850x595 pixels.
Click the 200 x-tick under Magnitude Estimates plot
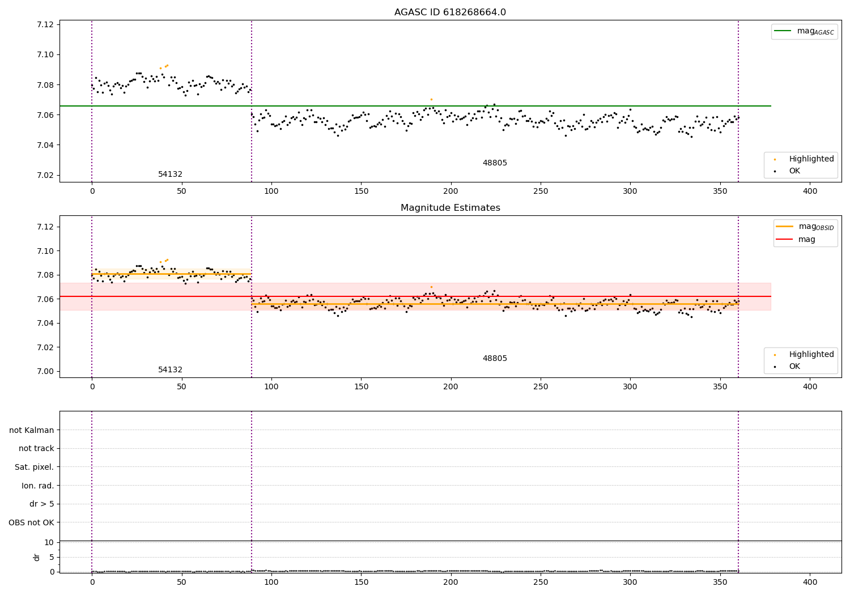tap(450, 386)
